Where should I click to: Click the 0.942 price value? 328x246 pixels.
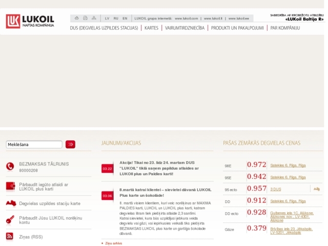point(256,176)
